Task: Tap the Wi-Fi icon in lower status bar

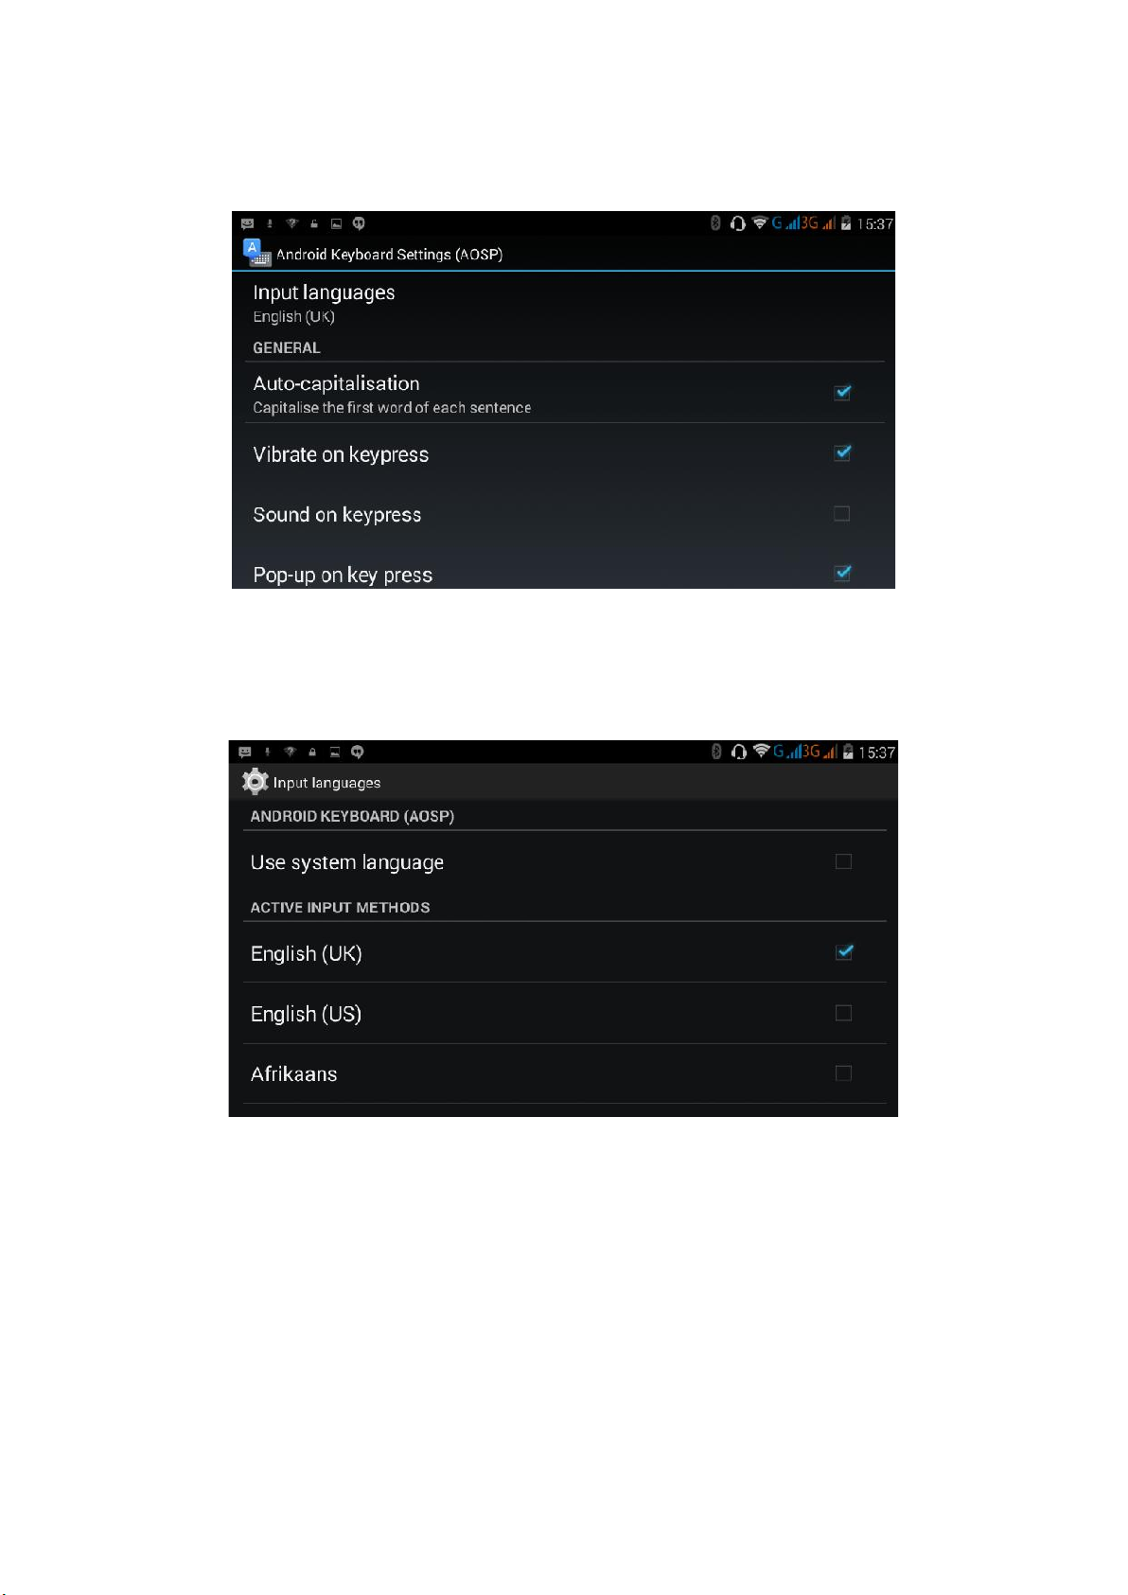Action: coord(761,752)
